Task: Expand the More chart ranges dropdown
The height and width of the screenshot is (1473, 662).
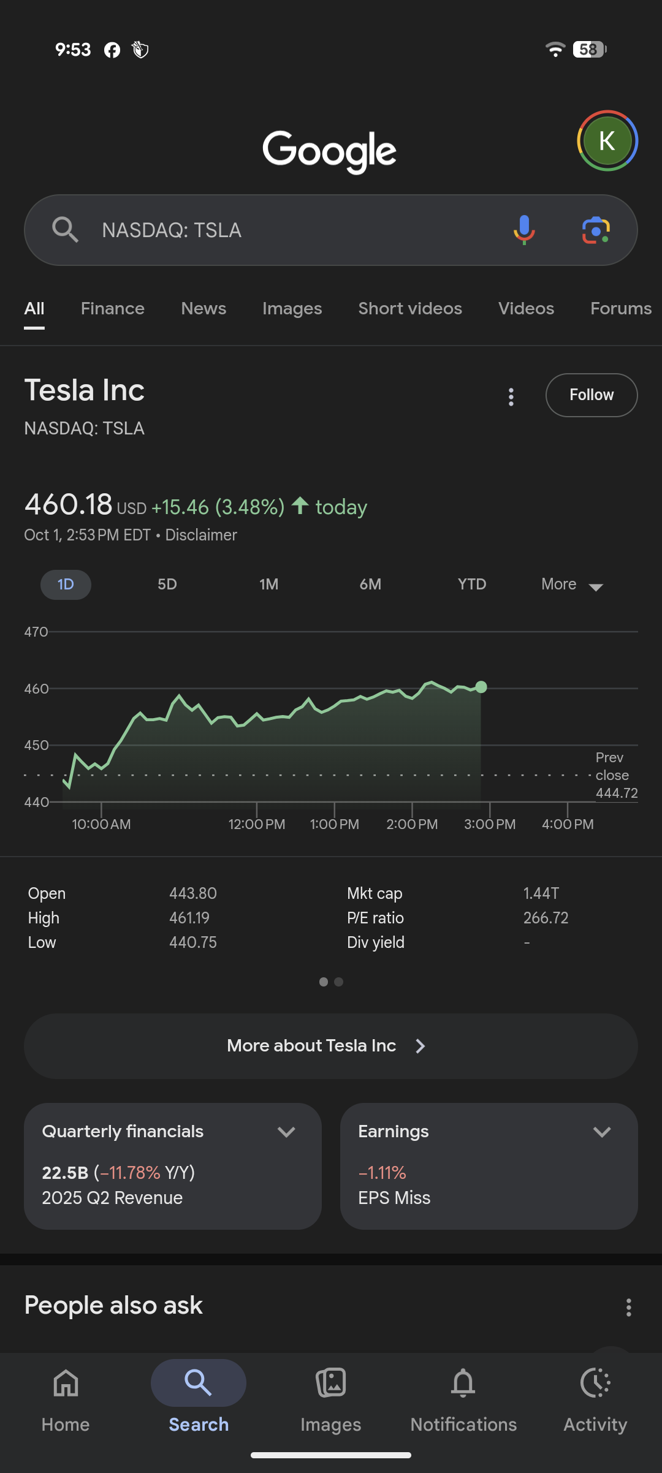Action: pyautogui.click(x=571, y=585)
